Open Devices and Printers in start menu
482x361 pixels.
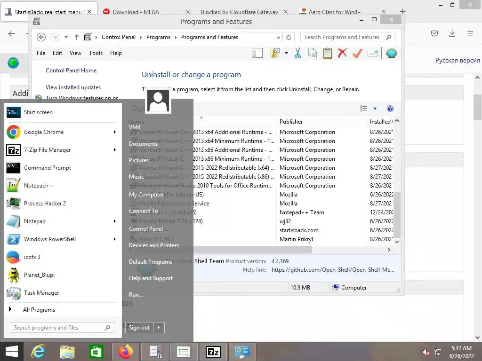point(154,245)
